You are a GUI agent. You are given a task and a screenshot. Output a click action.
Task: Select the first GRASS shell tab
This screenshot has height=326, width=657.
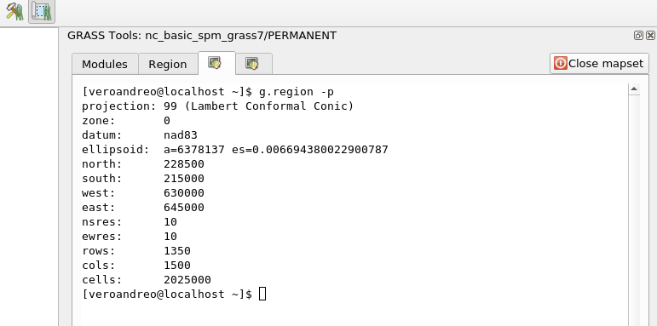coord(215,63)
